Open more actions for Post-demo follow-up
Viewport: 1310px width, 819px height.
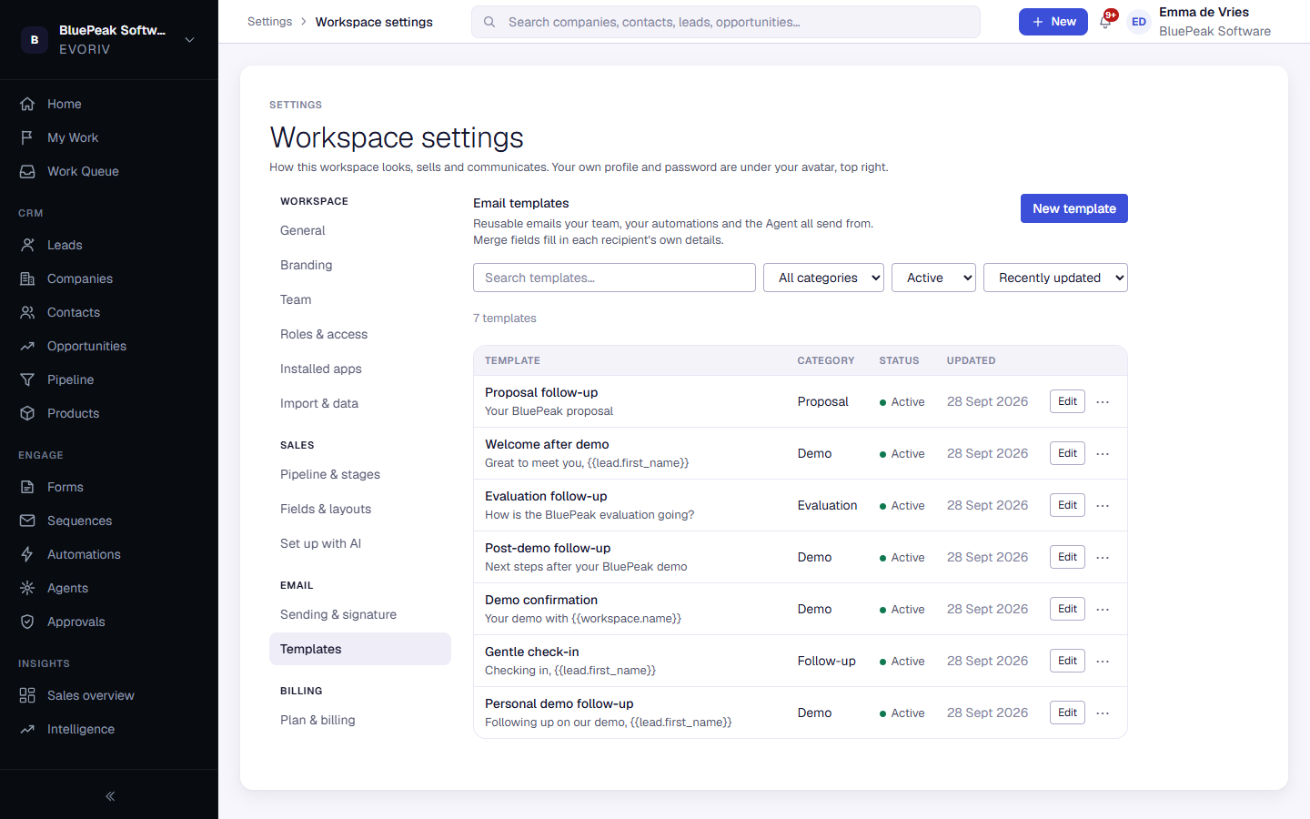(x=1103, y=557)
